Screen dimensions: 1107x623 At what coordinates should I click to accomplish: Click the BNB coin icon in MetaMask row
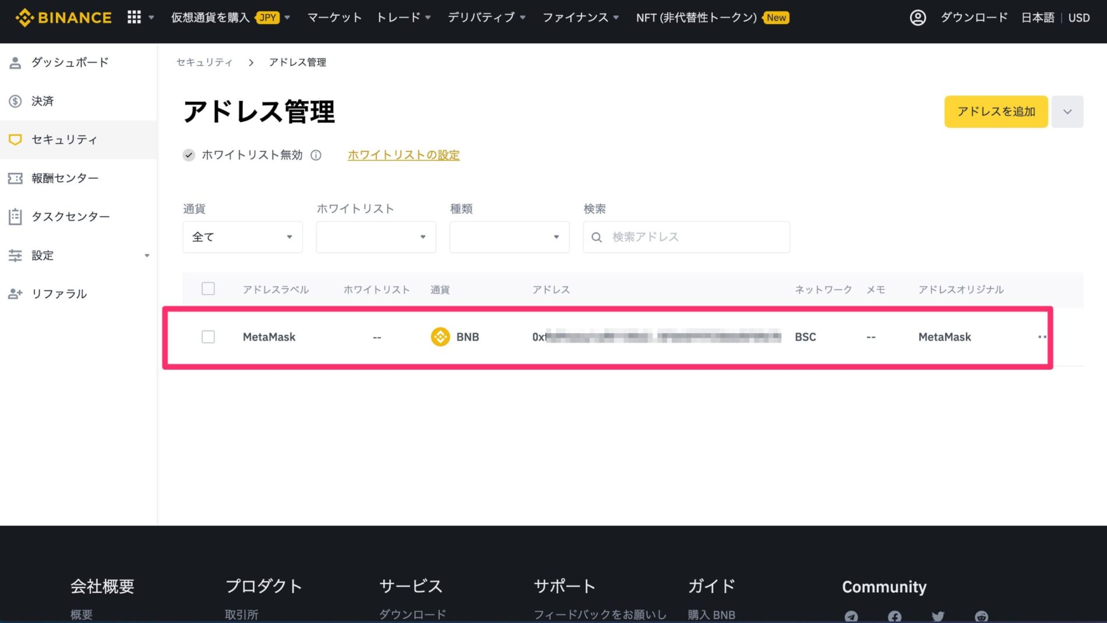[x=440, y=337]
